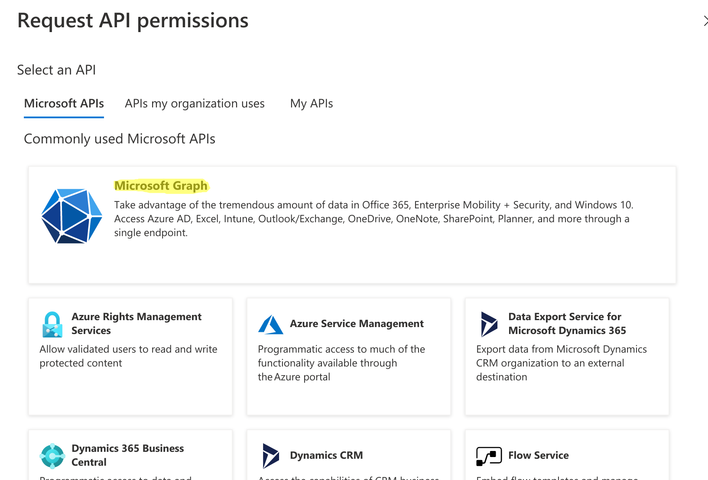Close the Request API permissions panel
The image size is (708, 480).
[x=705, y=21]
